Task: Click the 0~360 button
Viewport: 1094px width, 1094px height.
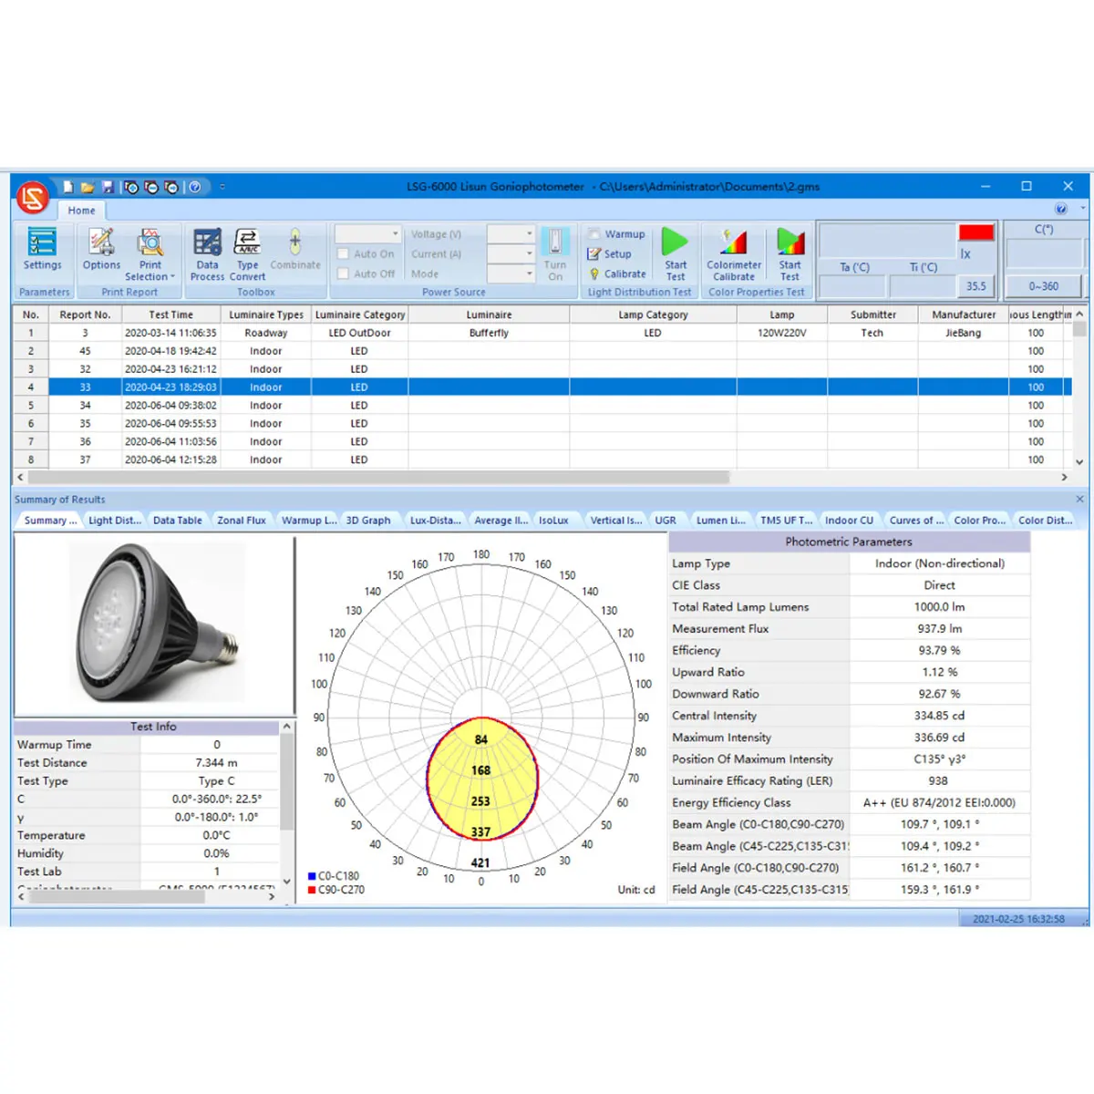Action: pyautogui.click(x=1043, y=286)
